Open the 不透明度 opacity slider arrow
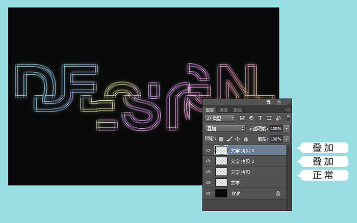 point(287,129)
